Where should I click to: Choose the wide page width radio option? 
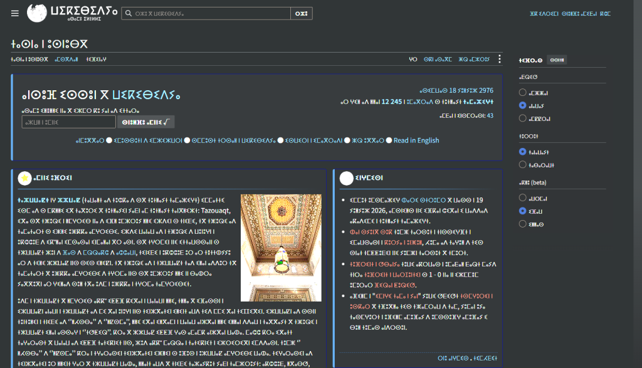[x=522, y=164]
